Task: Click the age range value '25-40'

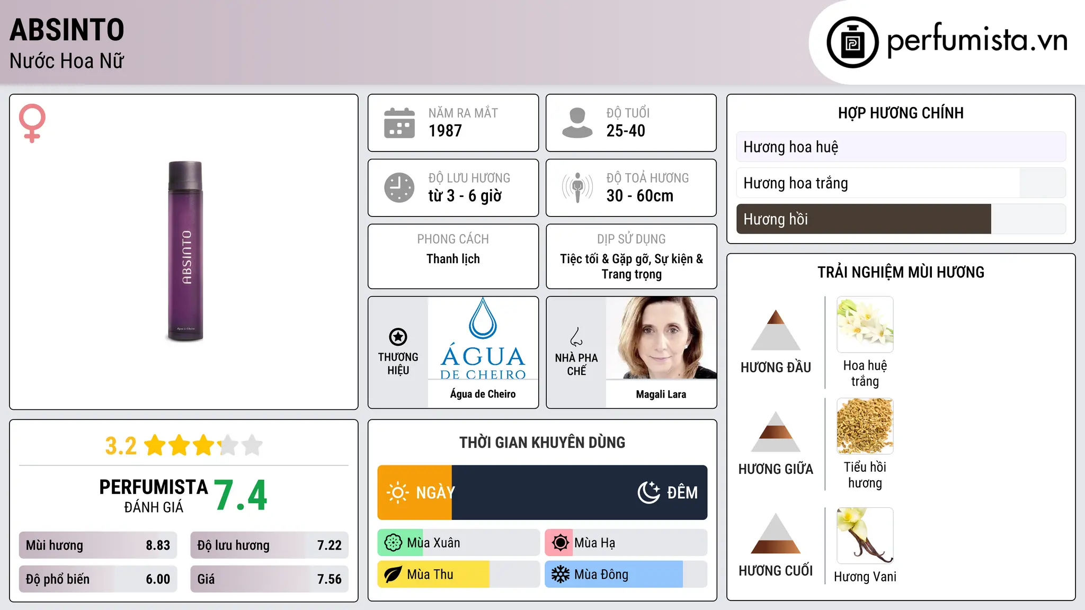Action: click(x=626, y=131)
